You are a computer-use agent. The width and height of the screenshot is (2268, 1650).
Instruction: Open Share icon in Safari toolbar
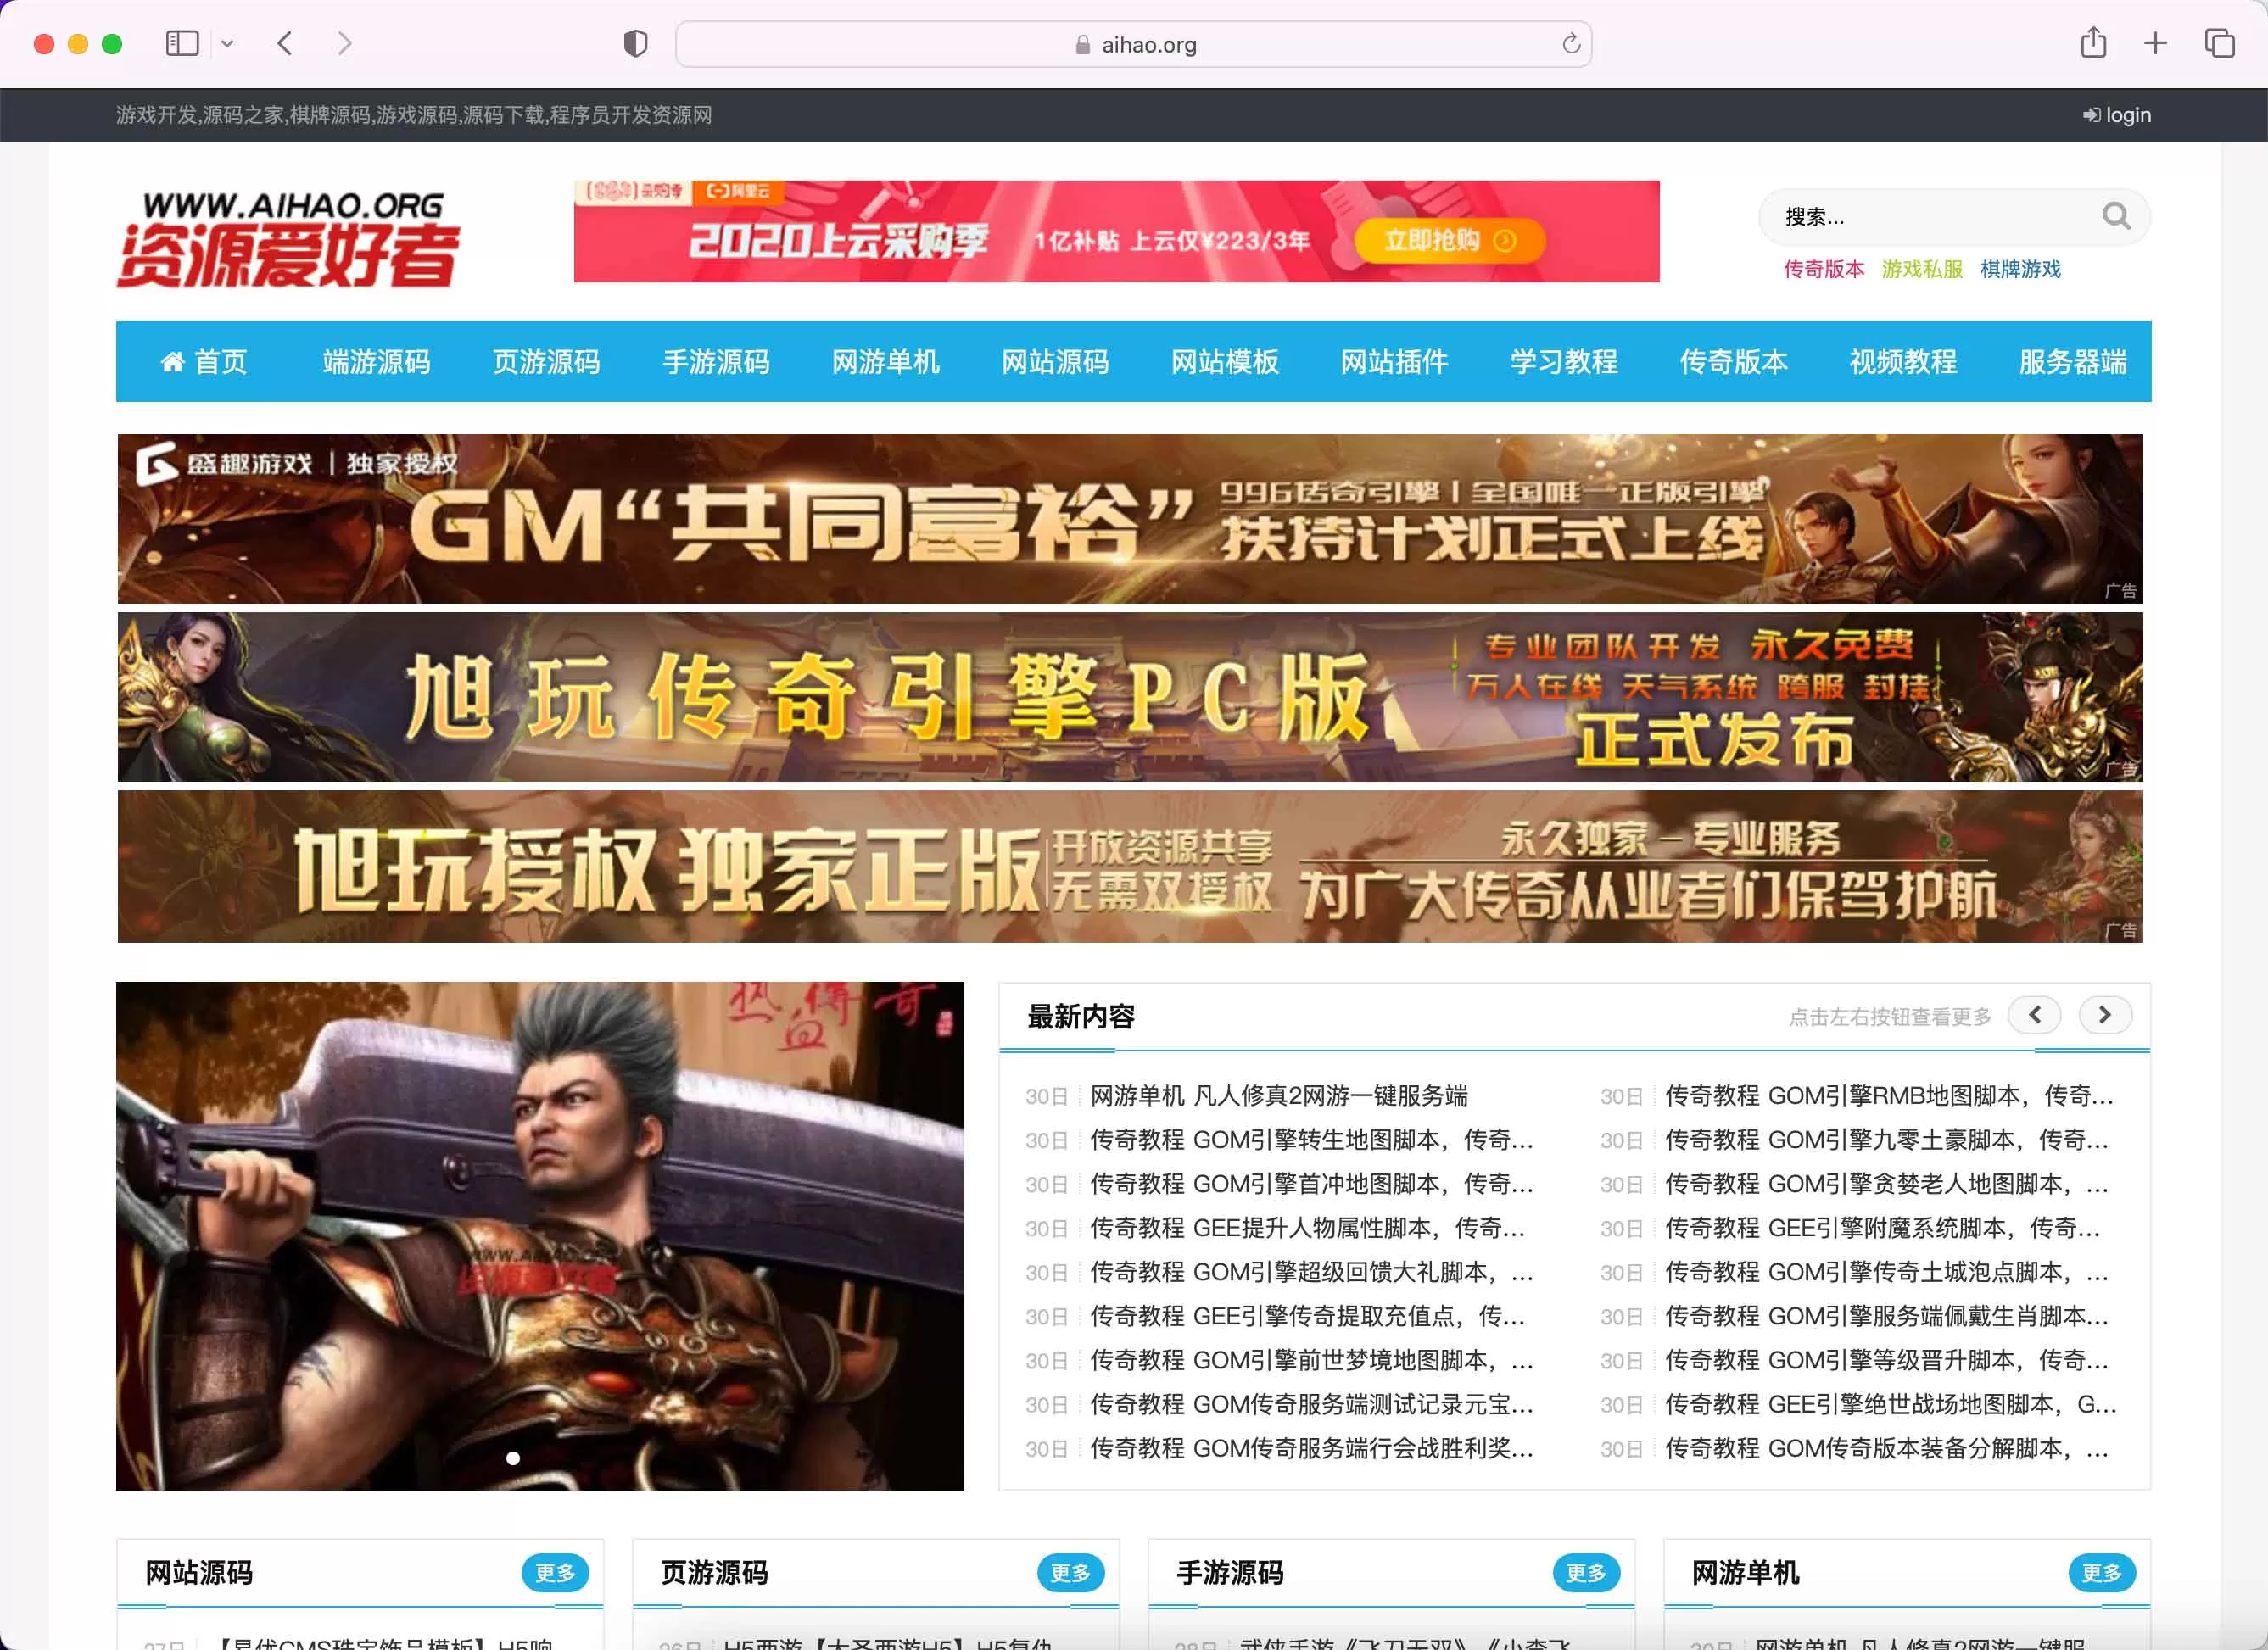pyautogui.click(x=2093, y=43)
